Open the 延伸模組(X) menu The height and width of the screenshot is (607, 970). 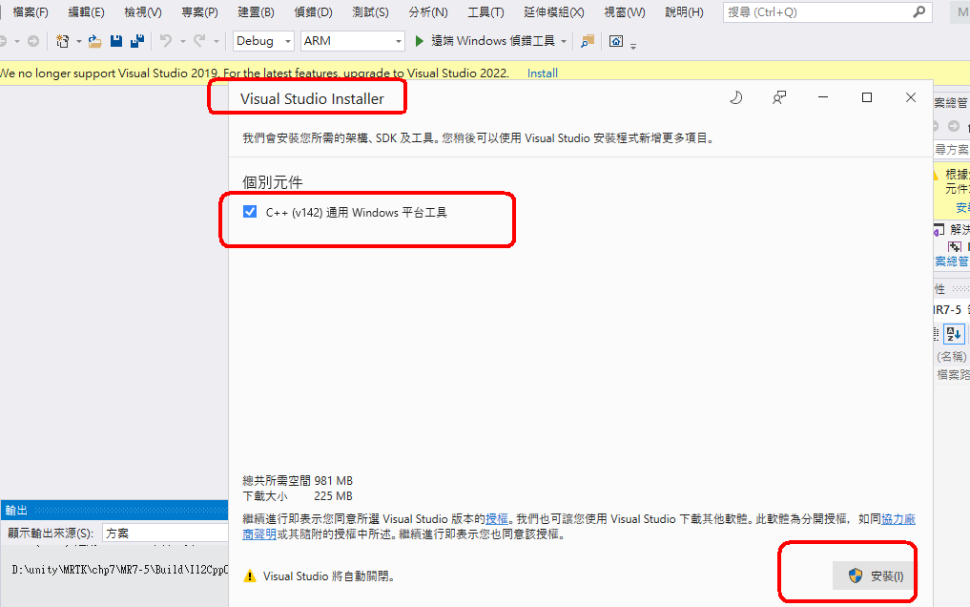tap(553, 12)
